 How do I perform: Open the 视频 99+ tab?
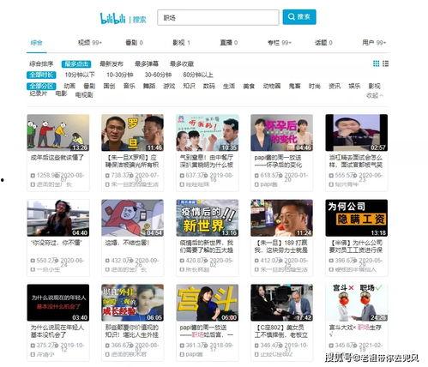click(90, 43)
